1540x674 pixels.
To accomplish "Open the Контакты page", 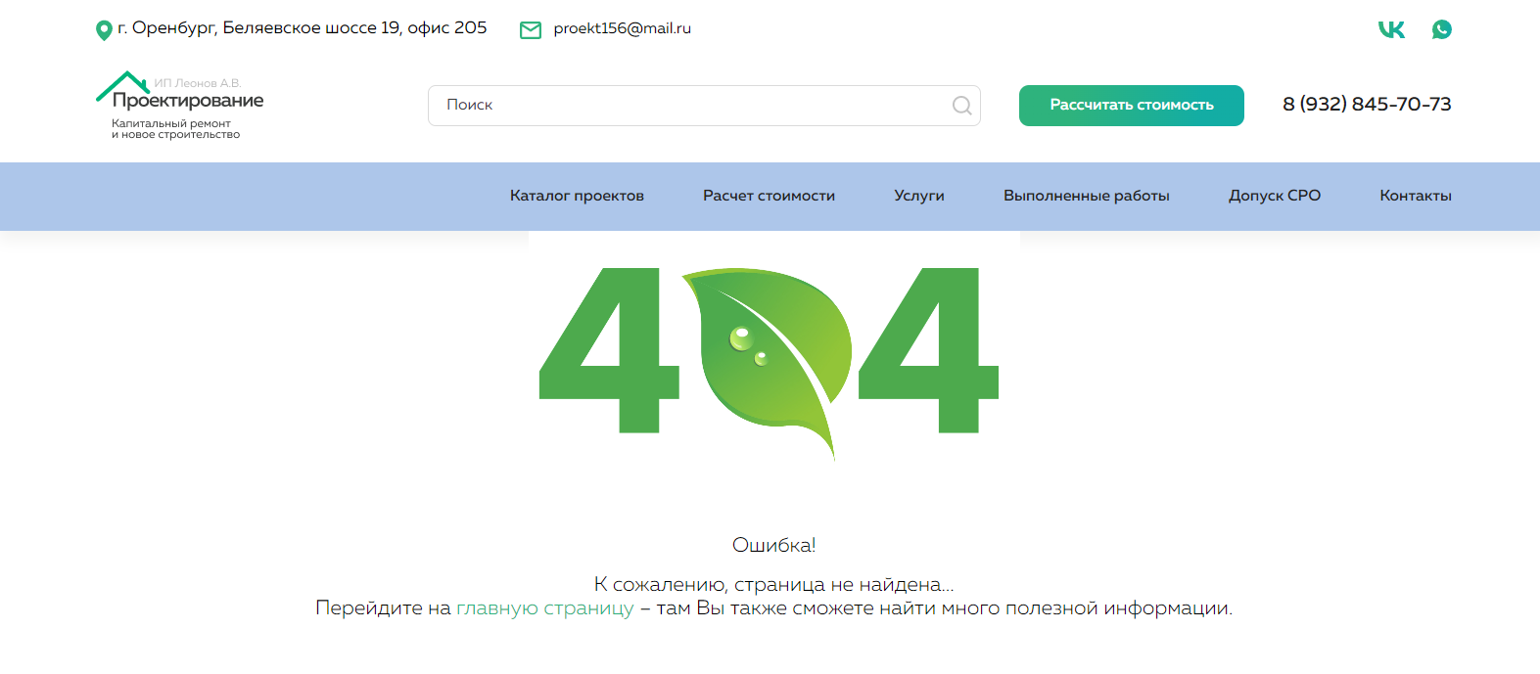I will click(x=1415, y=196).
